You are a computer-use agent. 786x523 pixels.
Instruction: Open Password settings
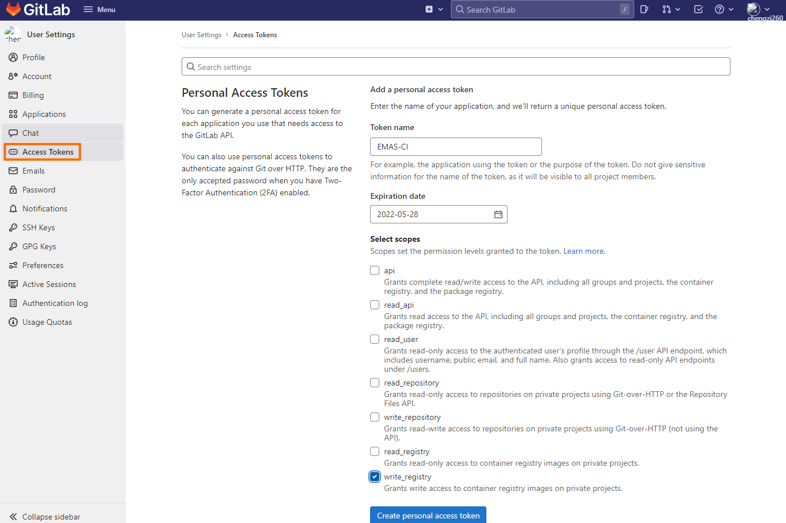[62, 190]
